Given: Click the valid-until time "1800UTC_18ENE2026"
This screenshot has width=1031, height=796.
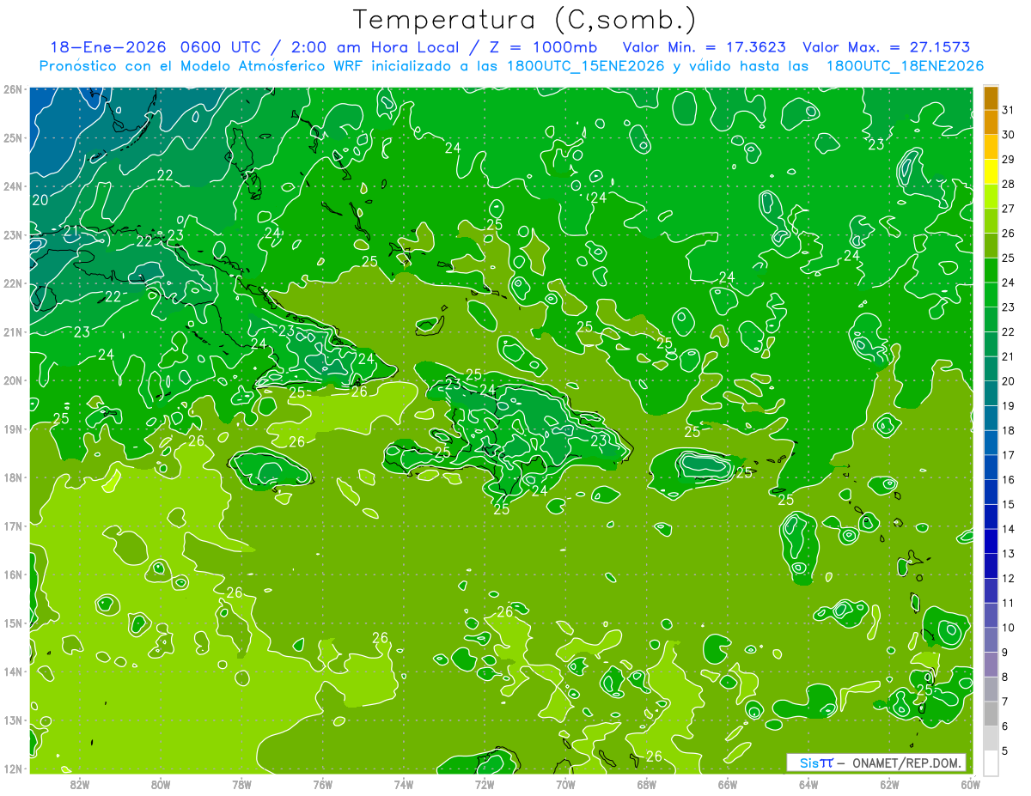Looking at the screenshot, I should click(x=905, y=65).
